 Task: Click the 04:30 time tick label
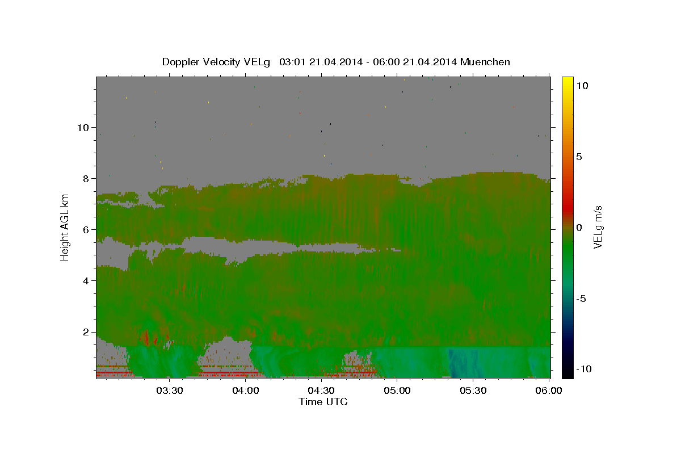click(322, 390)
